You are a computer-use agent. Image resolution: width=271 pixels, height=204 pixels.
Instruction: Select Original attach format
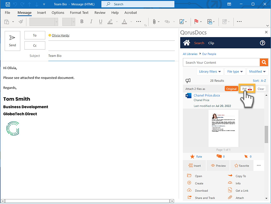click(x=231, y=89)
